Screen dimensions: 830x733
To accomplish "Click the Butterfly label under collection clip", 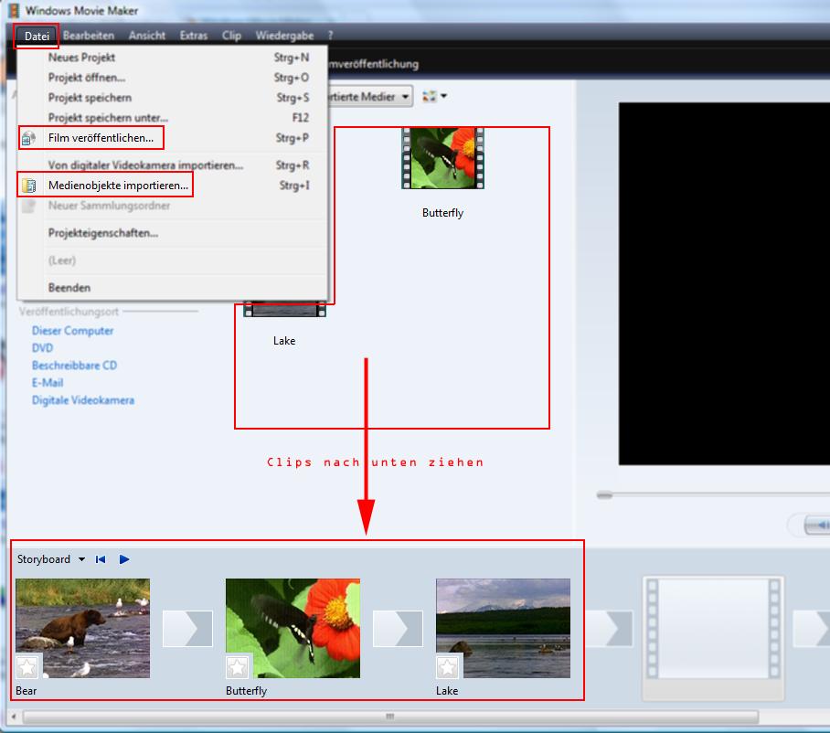I will point(442,213).
